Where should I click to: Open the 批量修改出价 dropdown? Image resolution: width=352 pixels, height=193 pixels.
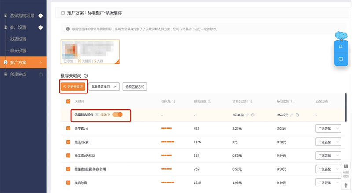[104, 87]
